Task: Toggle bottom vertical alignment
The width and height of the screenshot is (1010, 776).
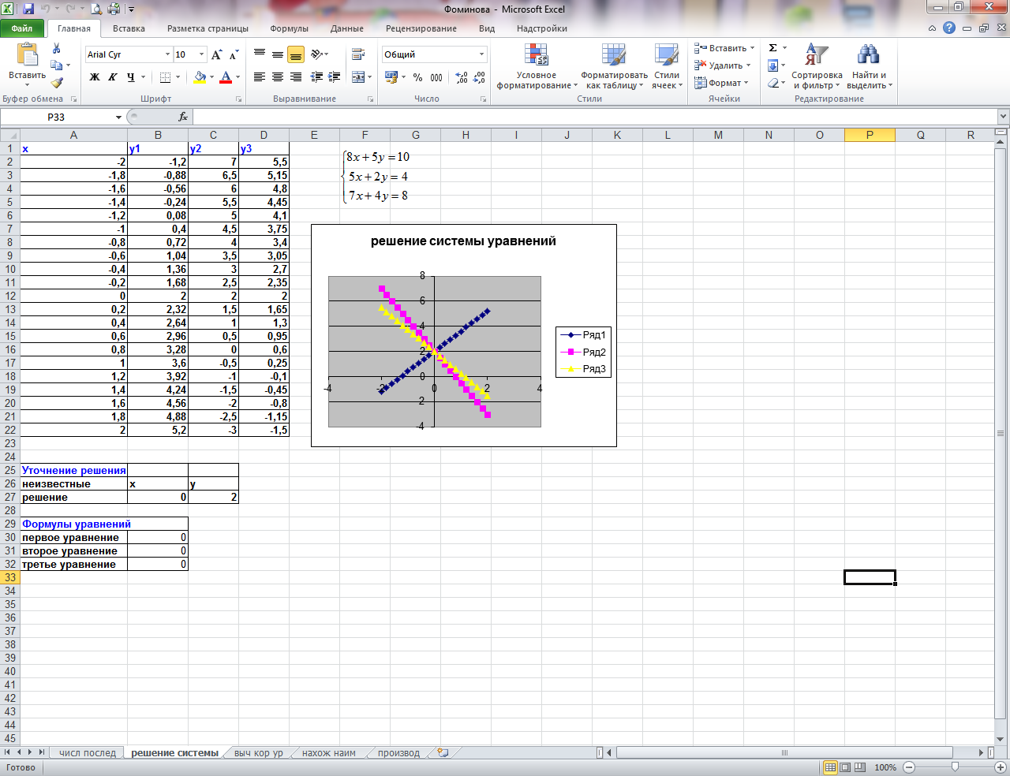Action: [x=296, y=54]
